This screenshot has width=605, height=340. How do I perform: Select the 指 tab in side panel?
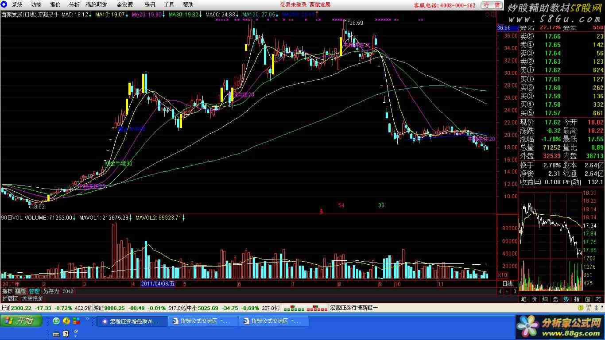[577, 299]
